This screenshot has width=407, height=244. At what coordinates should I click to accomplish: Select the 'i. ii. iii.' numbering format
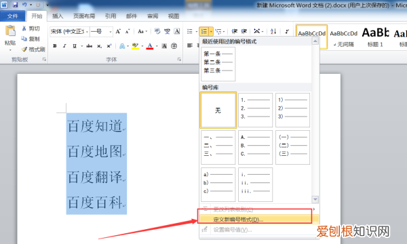pos(256,184)
